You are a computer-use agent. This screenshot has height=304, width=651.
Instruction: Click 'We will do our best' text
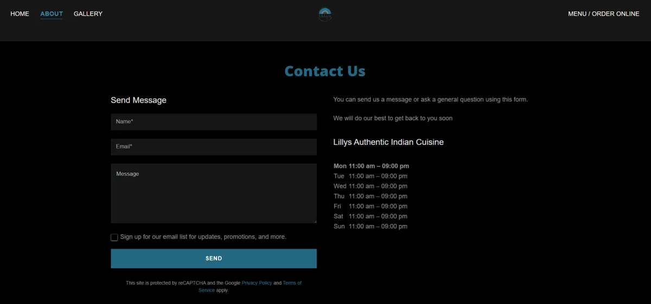click(x=393, y=118)
